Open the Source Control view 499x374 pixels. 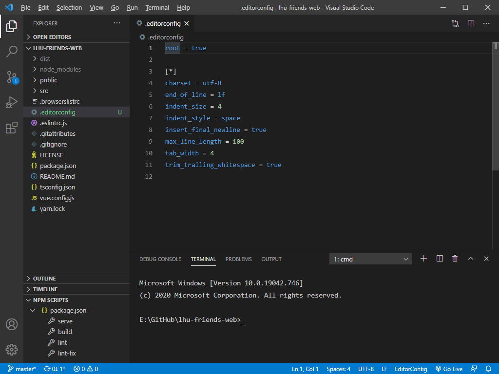pyautogui.click(x=12, y=77)
